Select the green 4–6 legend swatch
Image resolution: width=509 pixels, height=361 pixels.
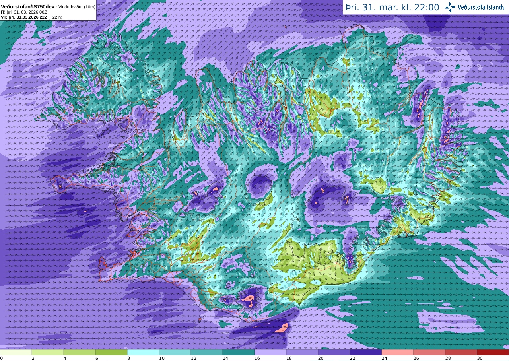tap(80, 352)
